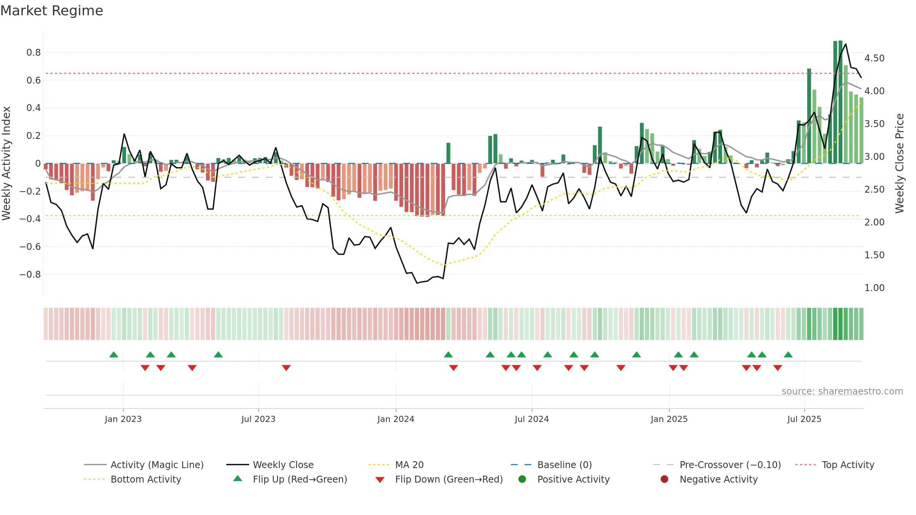Click the 3.50 price tick label
916x515 pixels.
[x=874, y=124]
